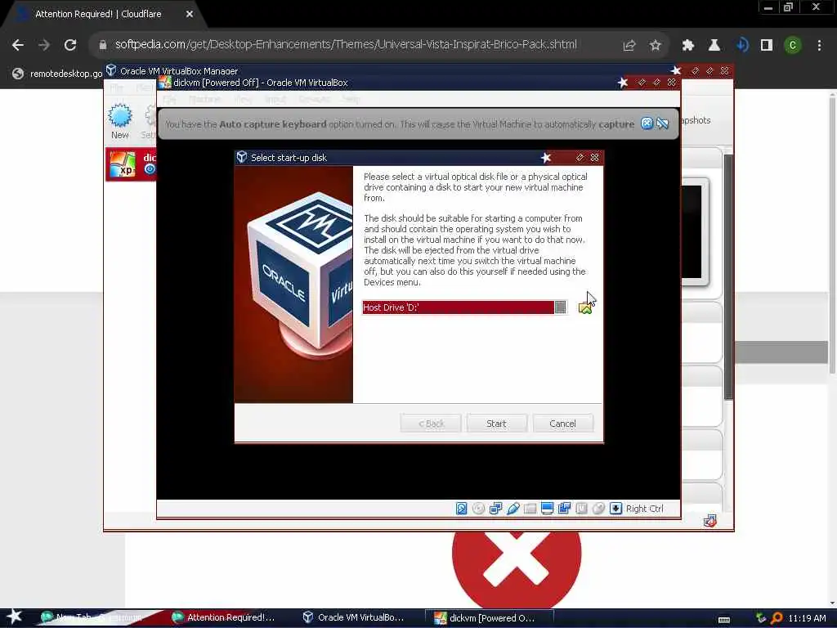Image resolution: width=837 pixels, height=628 pixels.
Task: Open the star start button on taskbar
Action: 15,617
